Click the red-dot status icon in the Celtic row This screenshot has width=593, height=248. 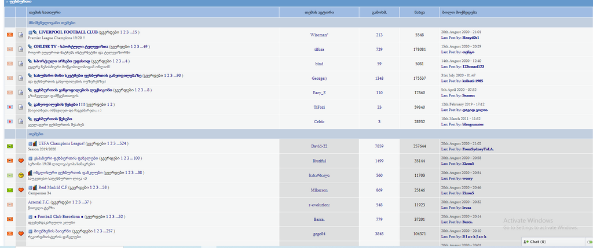(10, 121)
